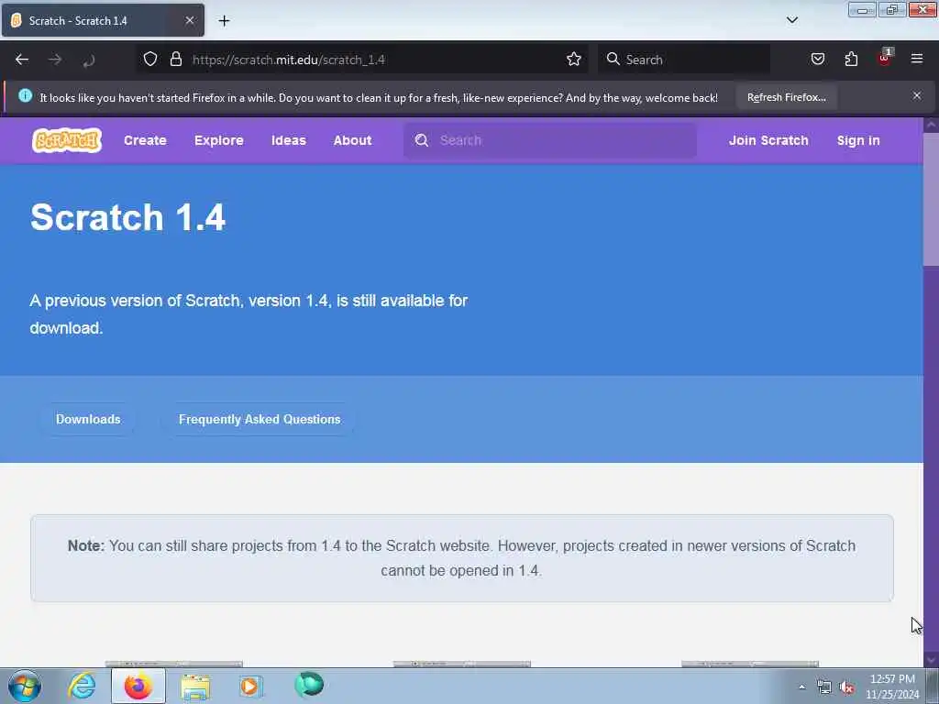Open the Create menu item

(145, 140)
